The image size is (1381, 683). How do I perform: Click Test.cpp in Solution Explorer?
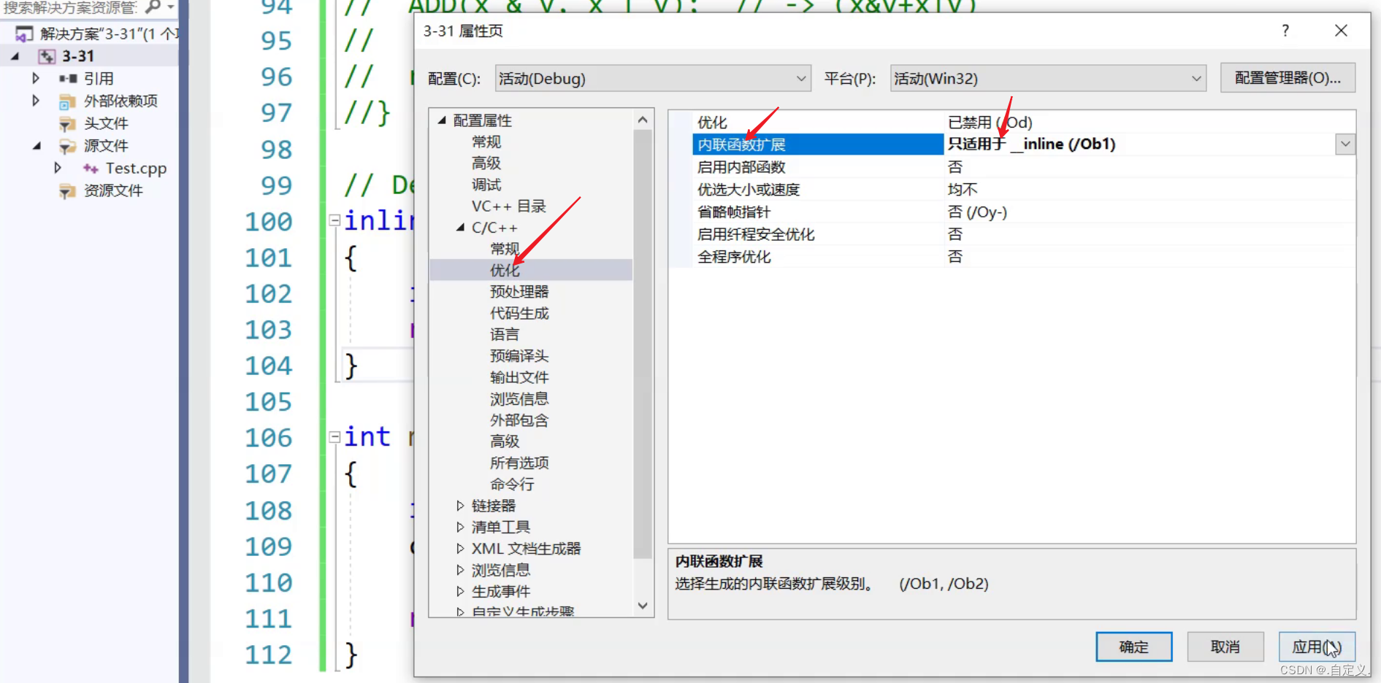(136, 169)
